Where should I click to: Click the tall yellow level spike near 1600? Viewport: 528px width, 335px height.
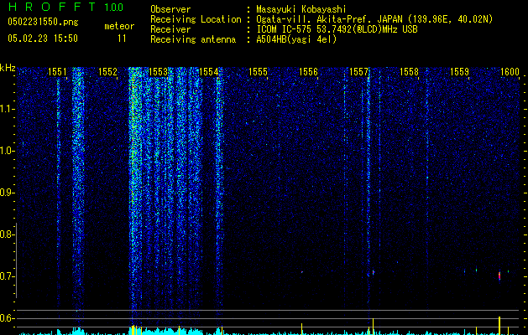[x=499, y=326]
